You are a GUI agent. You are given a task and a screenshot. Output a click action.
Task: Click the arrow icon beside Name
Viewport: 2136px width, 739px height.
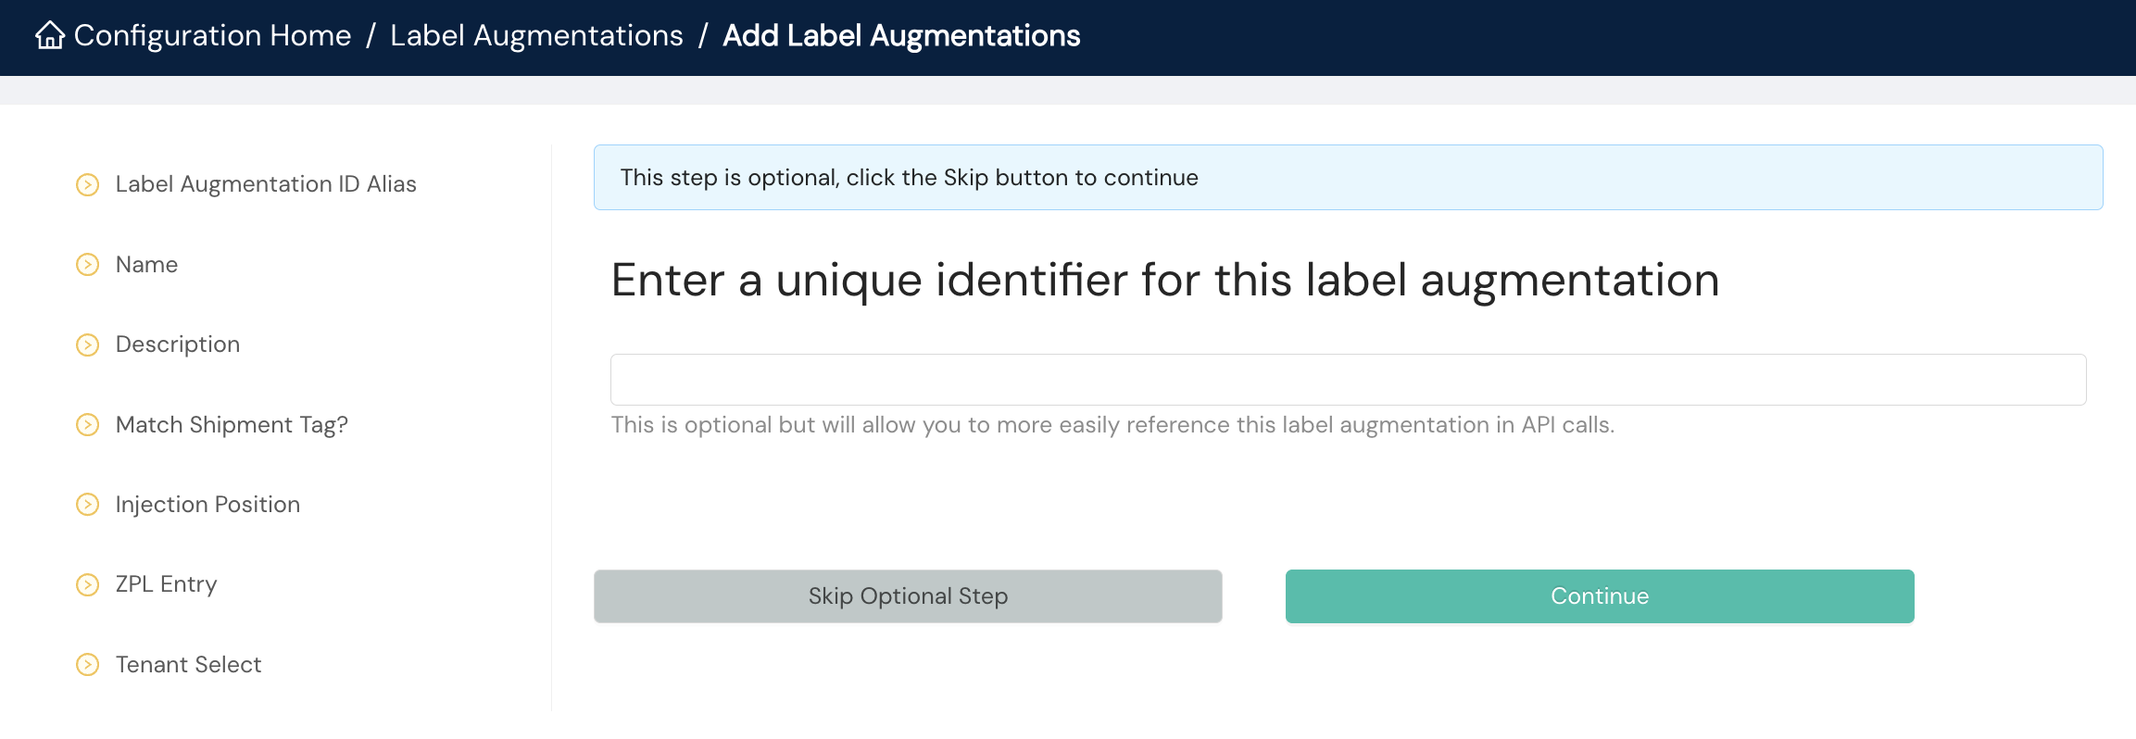coord(87,265)
